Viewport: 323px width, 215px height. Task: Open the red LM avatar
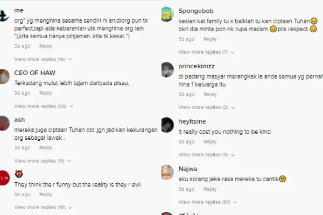[x=4, y=178]
